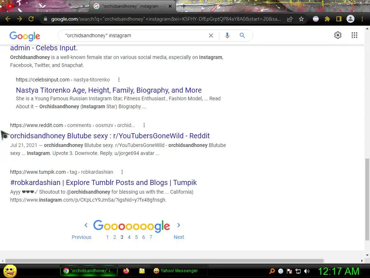Open the r/YouTubersGoneWild Reddit result
Screen dimensions: 370x278
tap(110, 136)
